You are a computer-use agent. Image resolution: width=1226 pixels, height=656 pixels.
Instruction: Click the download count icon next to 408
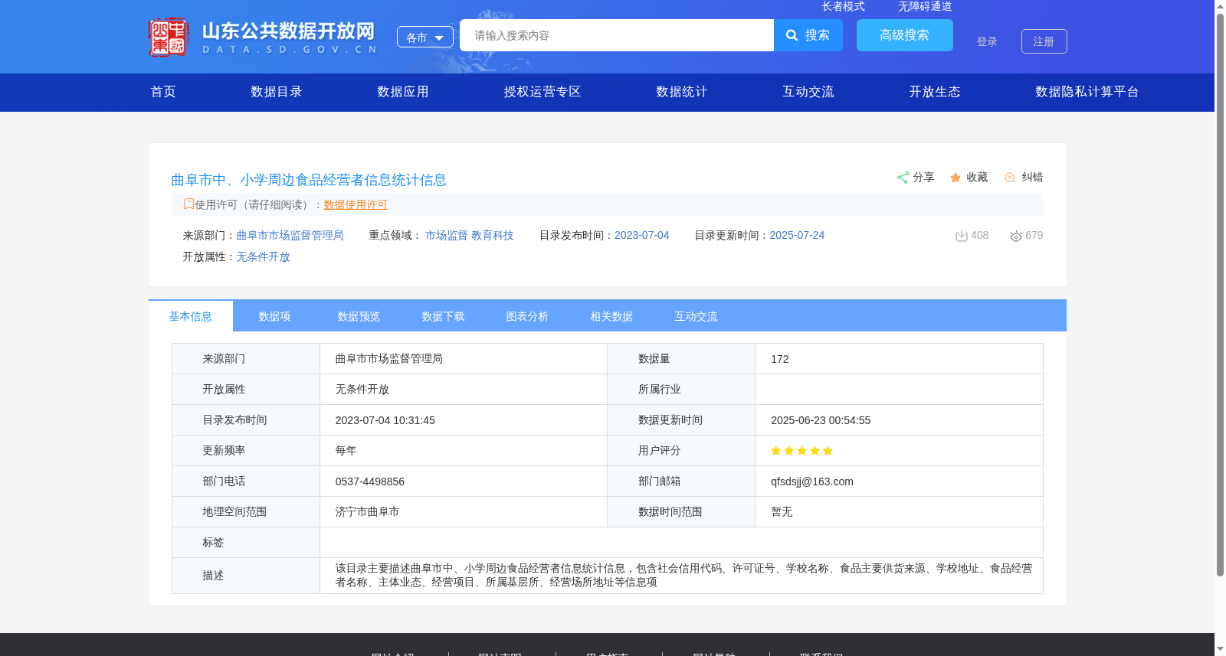pyautogui.click(x=961, y=236)
